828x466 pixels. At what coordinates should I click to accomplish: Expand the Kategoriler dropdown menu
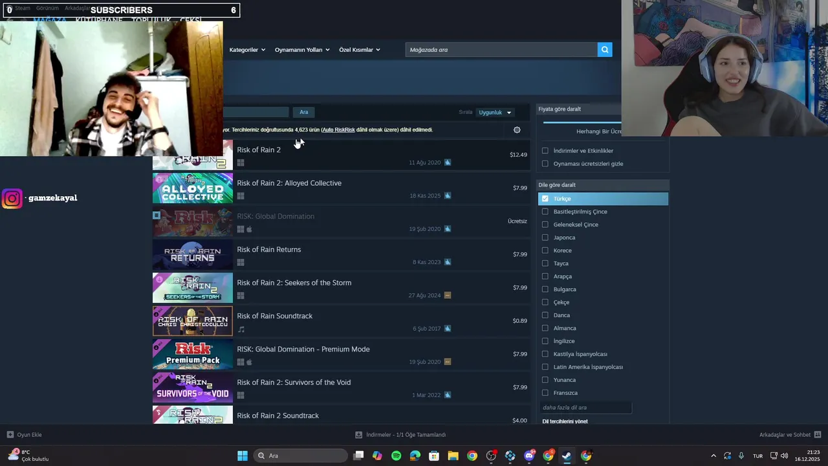[248, 50]
